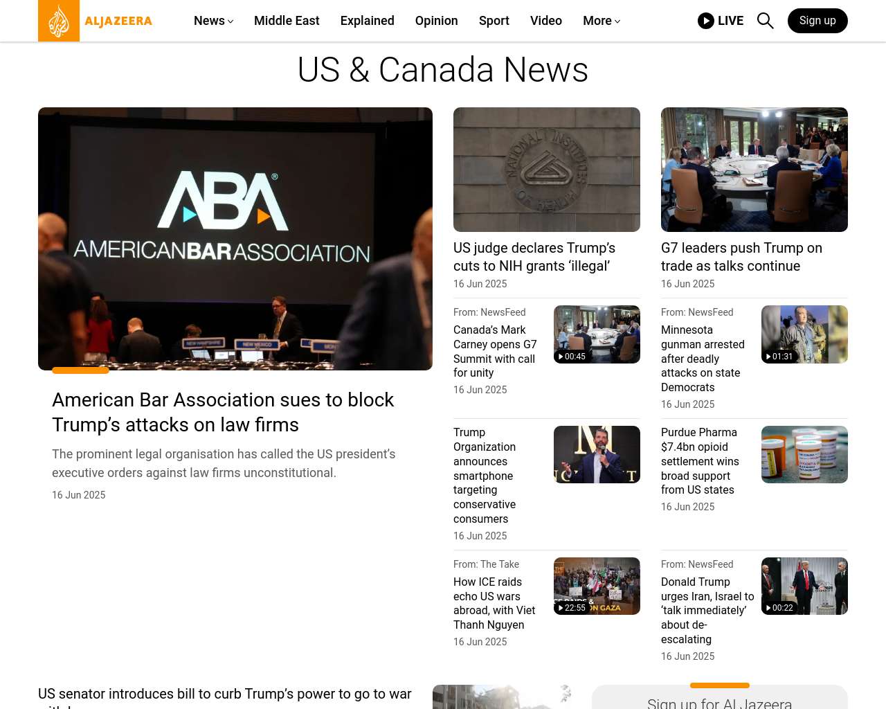Click the ABA conference main image

tap(235, 239)
